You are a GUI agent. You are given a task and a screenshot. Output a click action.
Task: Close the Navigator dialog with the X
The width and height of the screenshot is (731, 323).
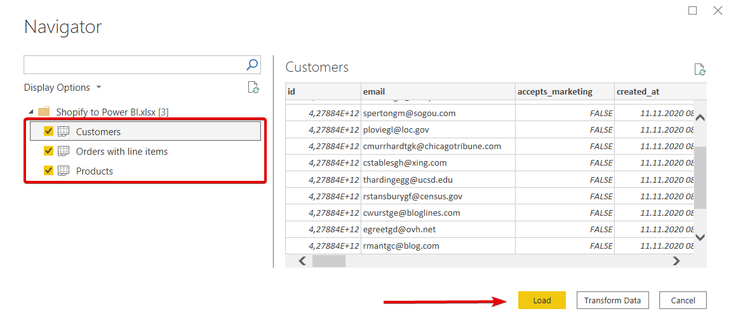click(718, 11)
